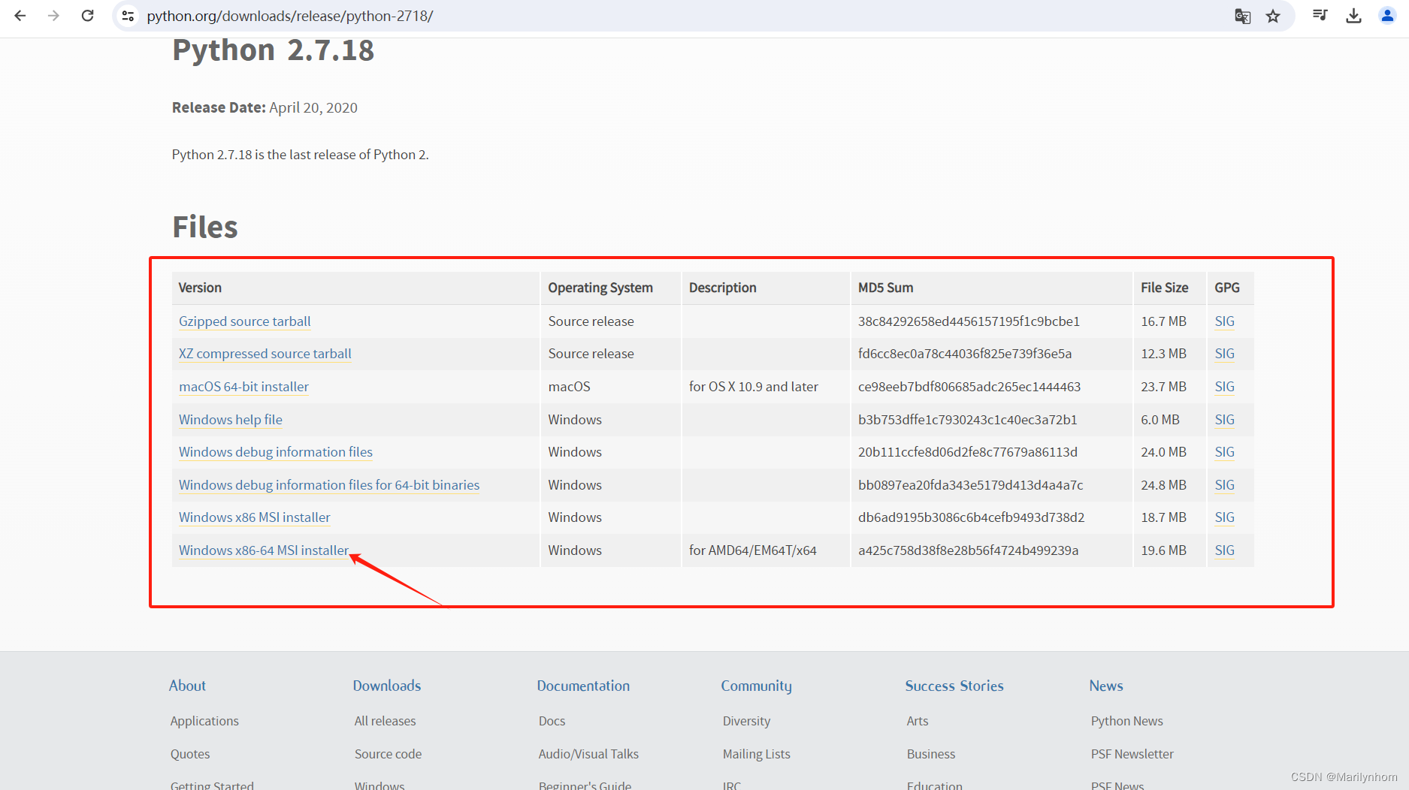
Task: Open the Success Stories footer heading
Action: coord(954,686)
